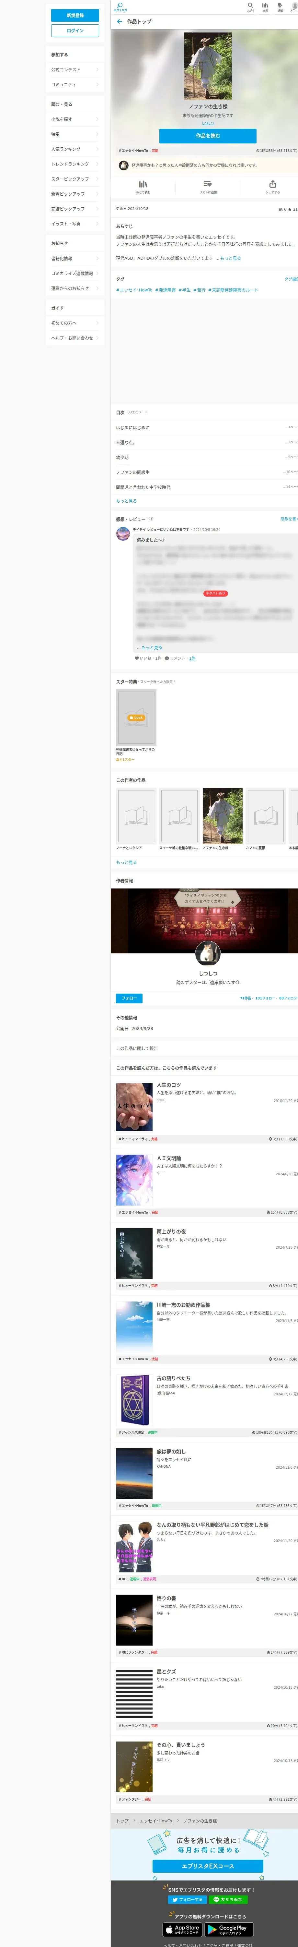The width and height of the screenshot is (298, 1947).
Task: Expand ヘルプ・お問い合わせ sidebar chevron
Action: point(97,338)
